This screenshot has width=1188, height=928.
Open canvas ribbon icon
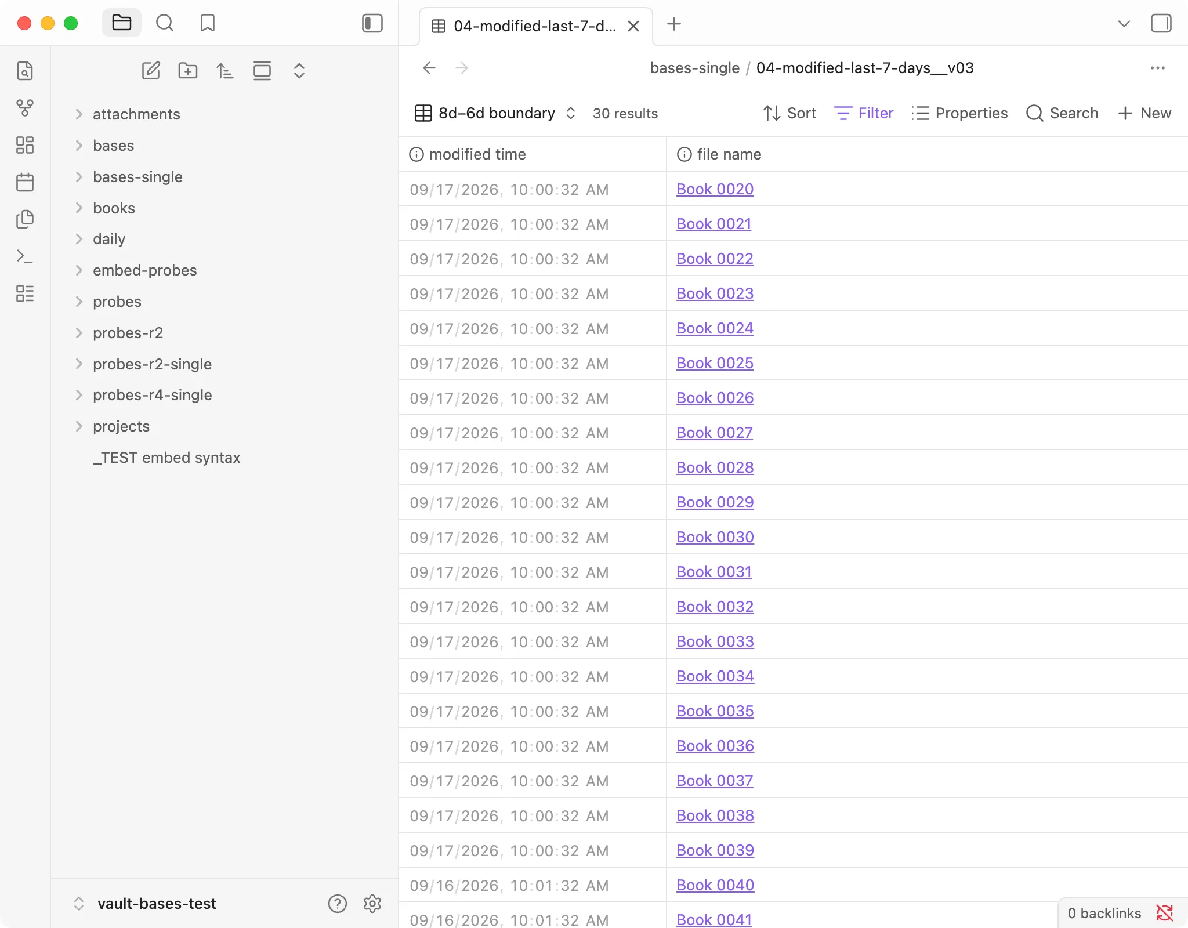click(25, 145)
